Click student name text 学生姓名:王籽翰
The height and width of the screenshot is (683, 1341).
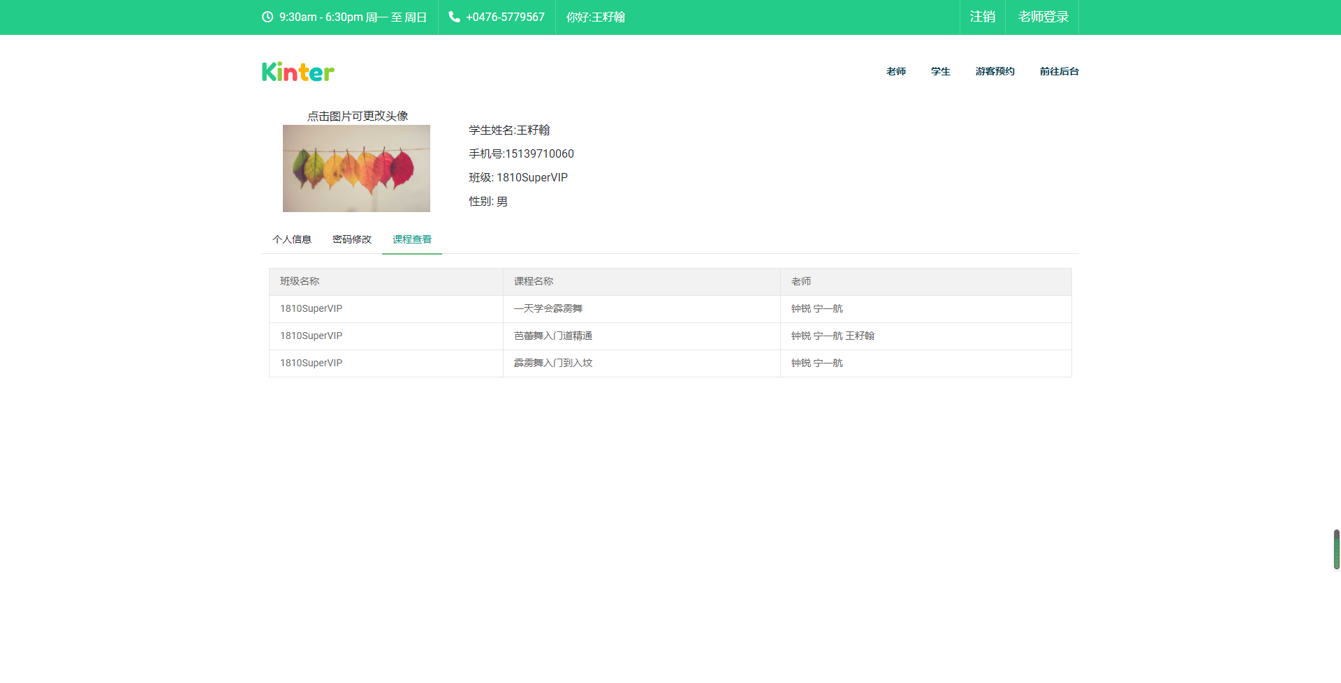click(509, 130)
